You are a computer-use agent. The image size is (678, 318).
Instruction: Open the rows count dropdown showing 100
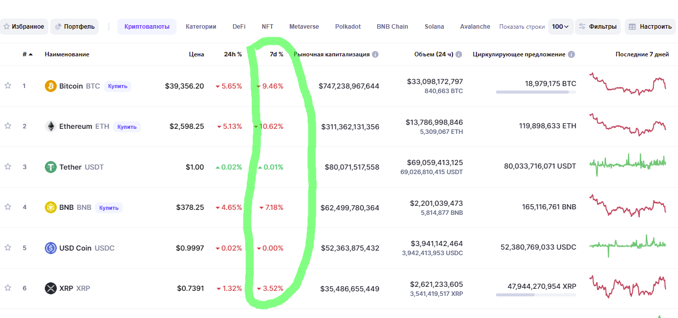(560, 27)
